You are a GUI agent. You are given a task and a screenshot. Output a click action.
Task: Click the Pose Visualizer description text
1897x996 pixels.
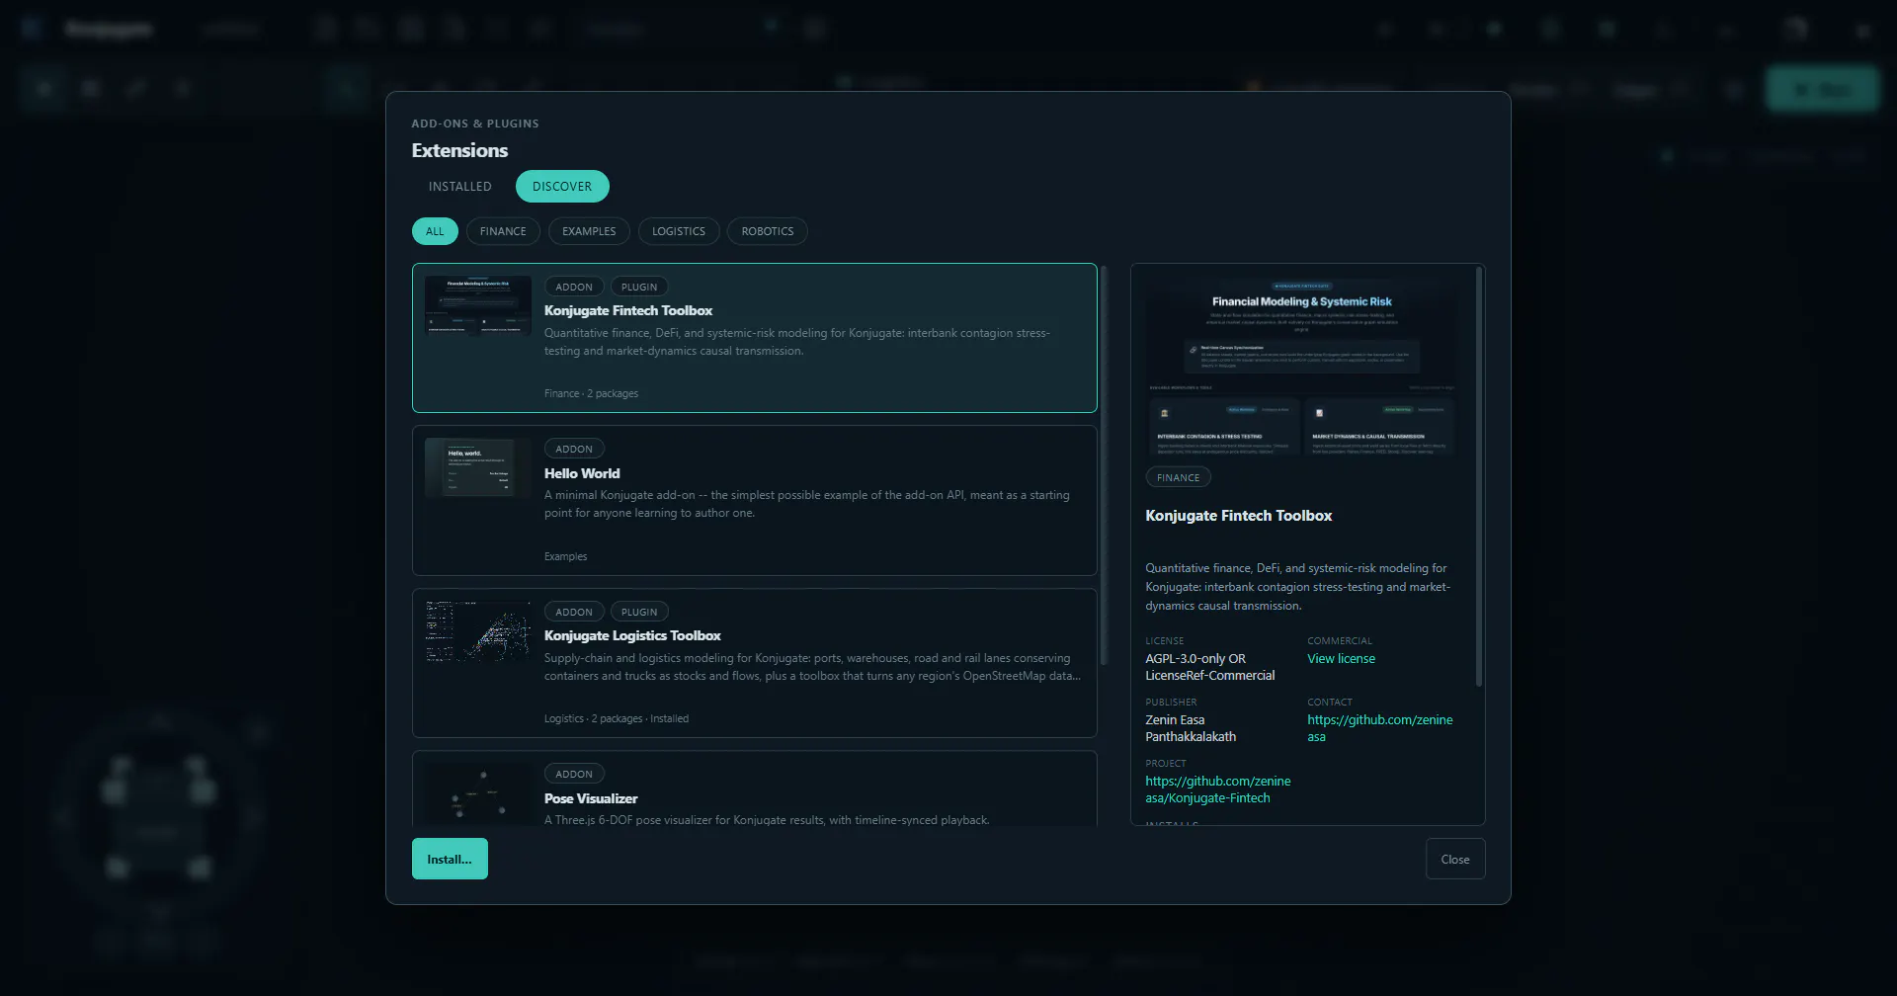[x=767, y=820]
